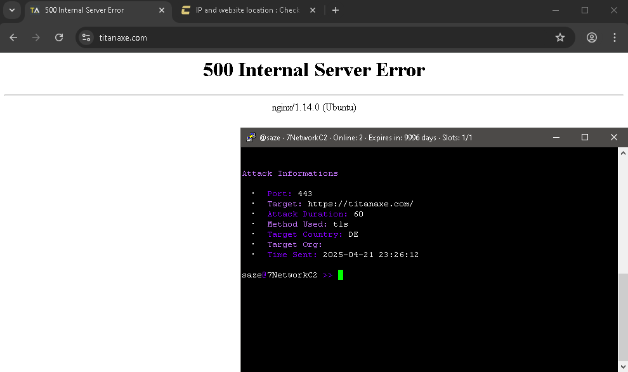Minimize the 7NetworkC2 terminal window

(556, 138)
